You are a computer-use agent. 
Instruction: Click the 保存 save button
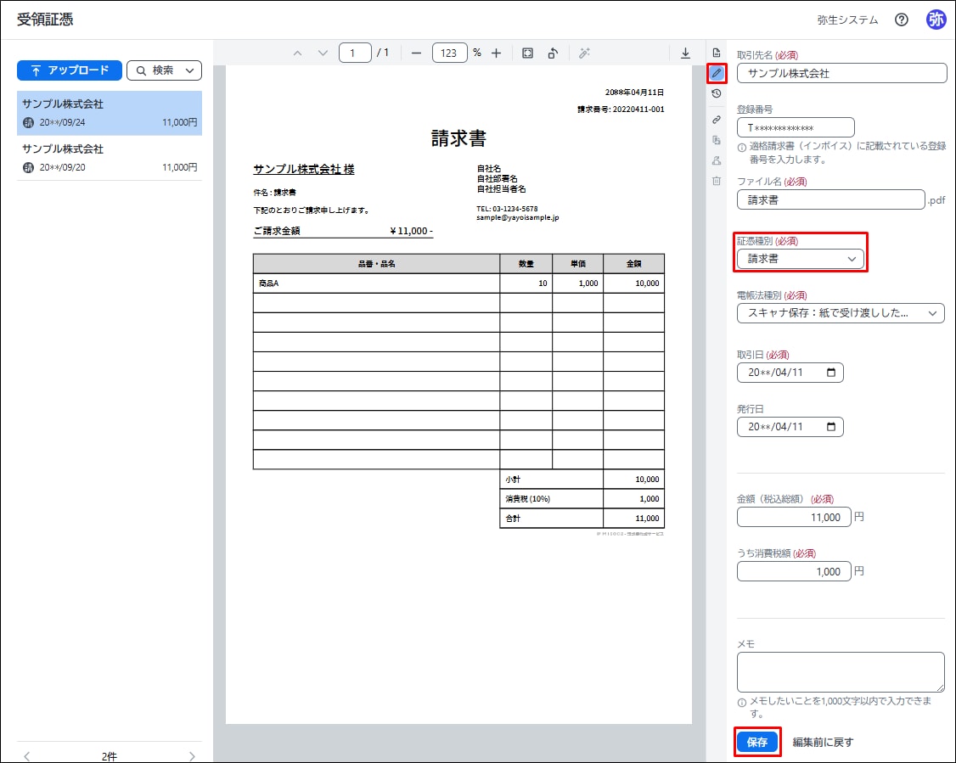pyautogui.click(x=756, y=742)
